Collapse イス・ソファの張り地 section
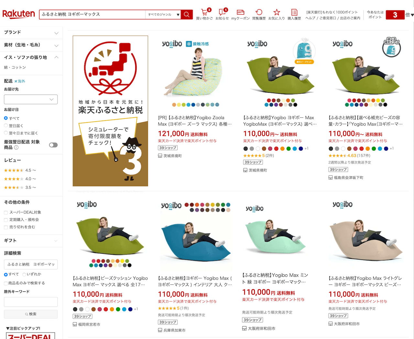The image size is (414, 339). click(31, 57)
